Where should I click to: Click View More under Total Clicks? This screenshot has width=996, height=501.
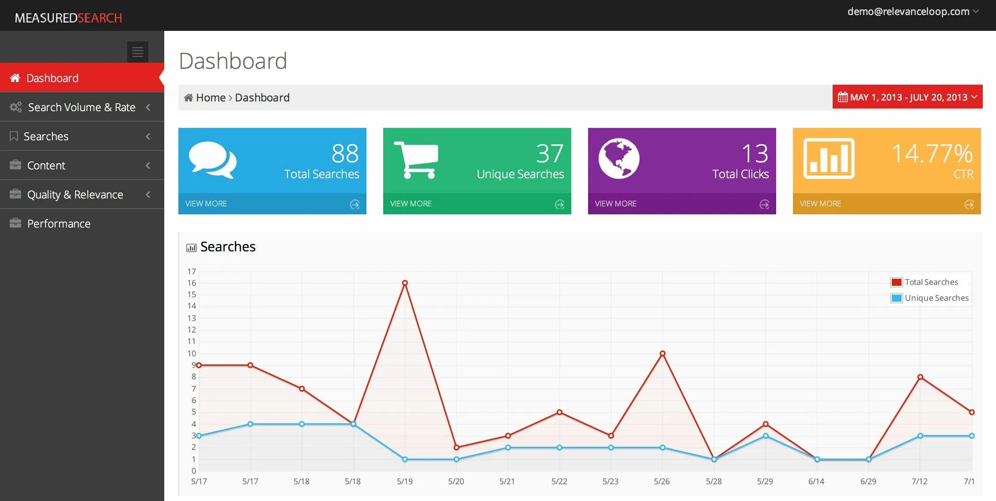pos(615,204)
